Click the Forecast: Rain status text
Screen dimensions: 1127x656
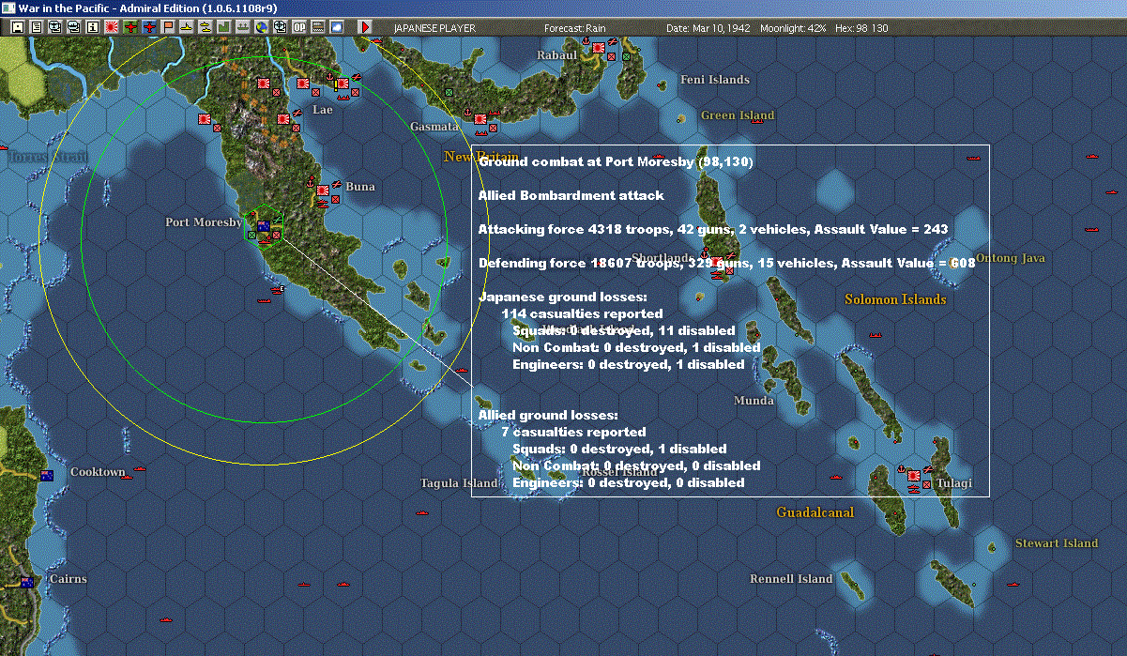[x=575, y=28]
